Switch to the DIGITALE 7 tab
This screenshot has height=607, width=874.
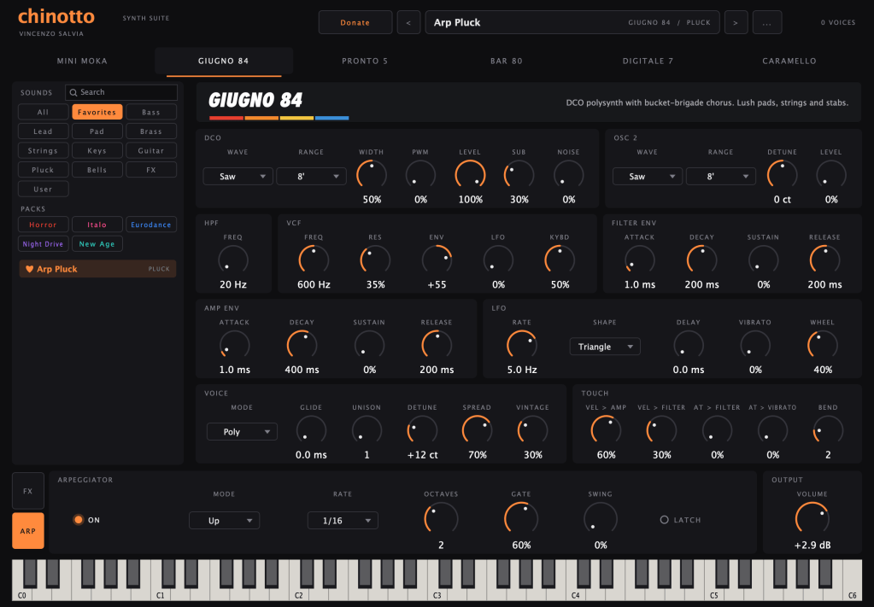648,61
